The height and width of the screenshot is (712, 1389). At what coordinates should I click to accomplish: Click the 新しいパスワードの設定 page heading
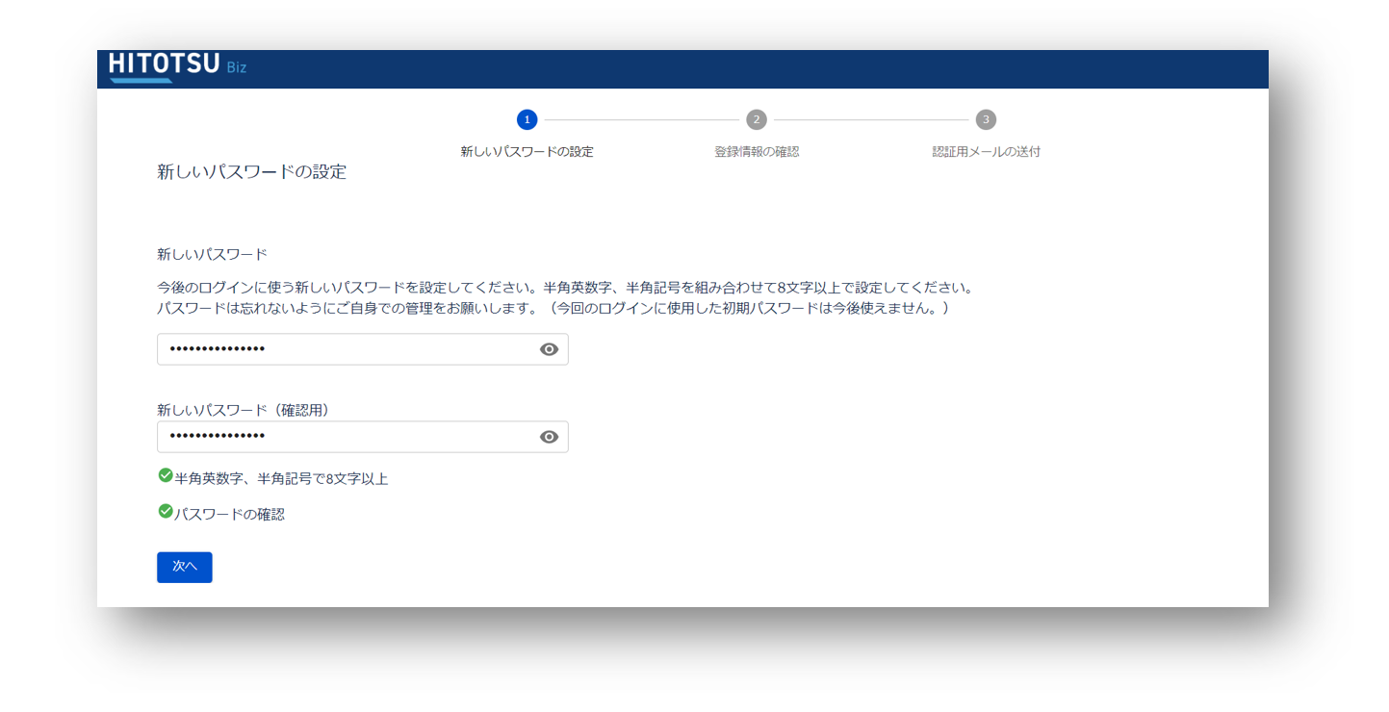coord(251,172)
